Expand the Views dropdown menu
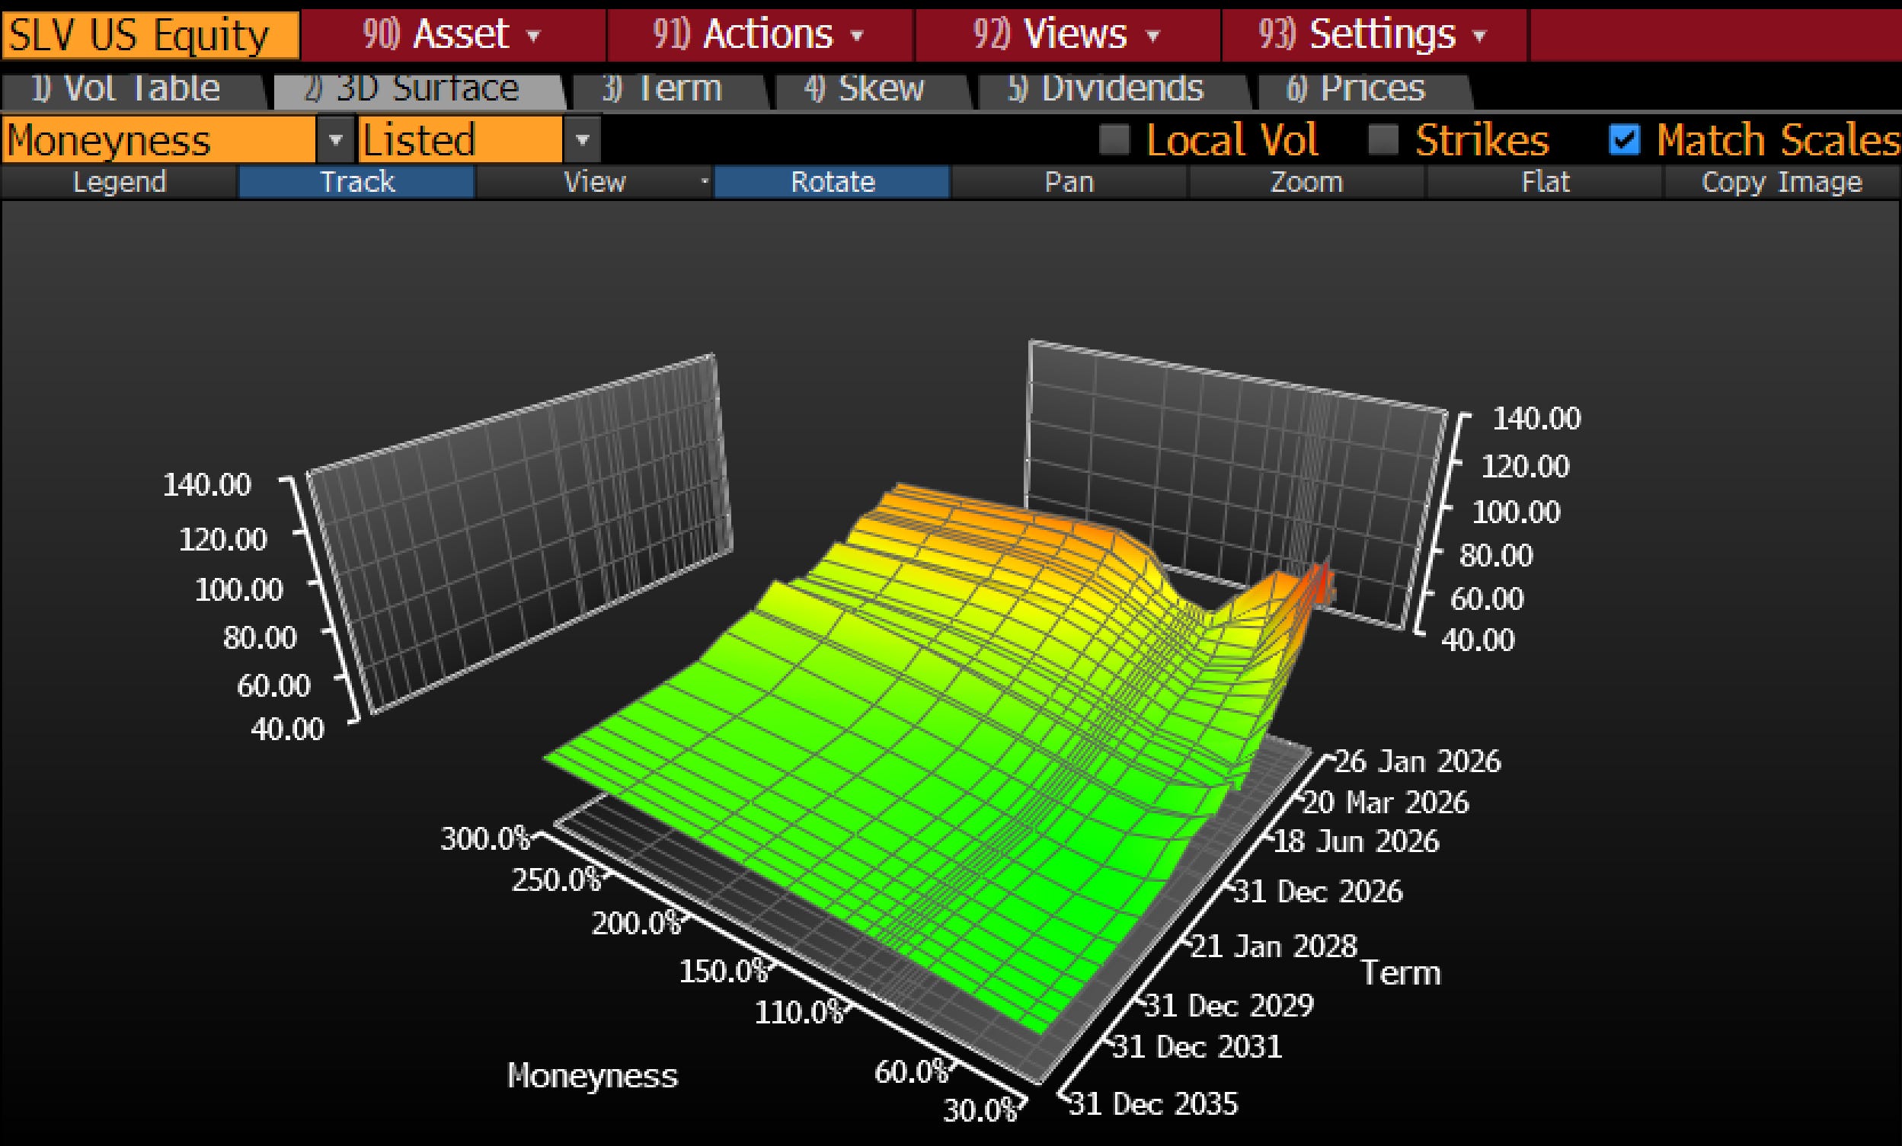The height and width of the screenshot is (1146, 1902). point(1067,35)
